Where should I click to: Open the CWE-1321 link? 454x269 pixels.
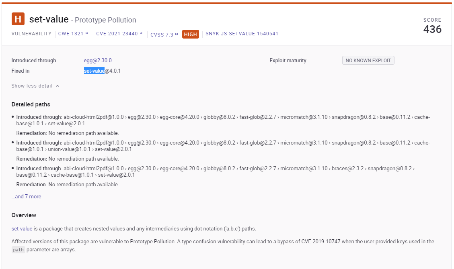tap(71, 33)
